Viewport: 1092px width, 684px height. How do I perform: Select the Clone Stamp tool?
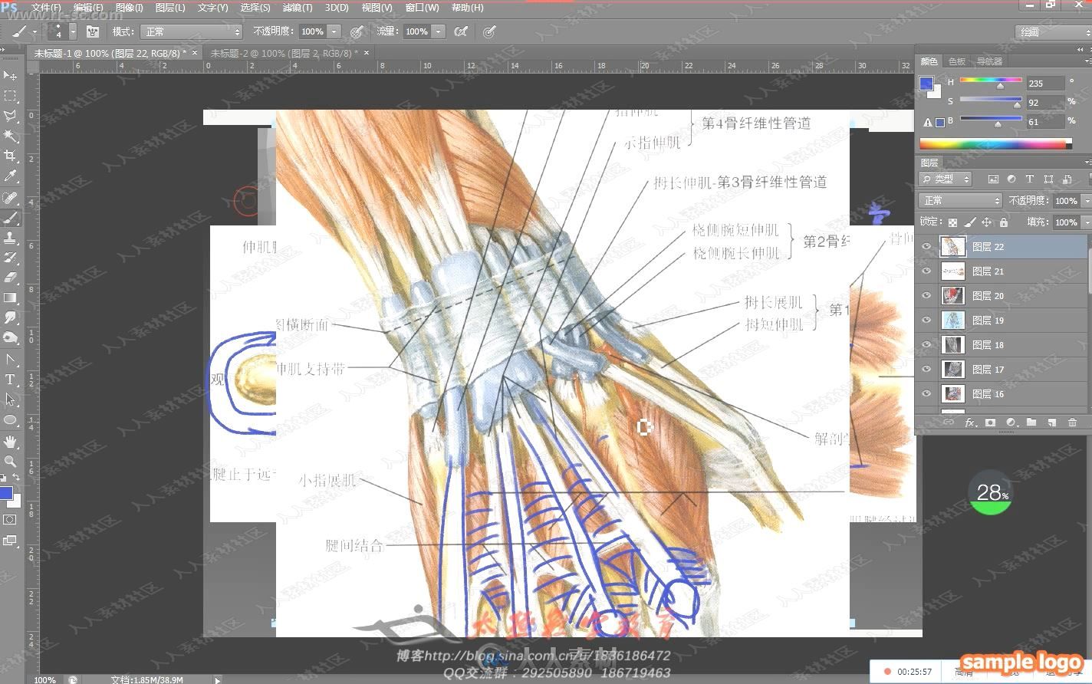coord(10,238)
